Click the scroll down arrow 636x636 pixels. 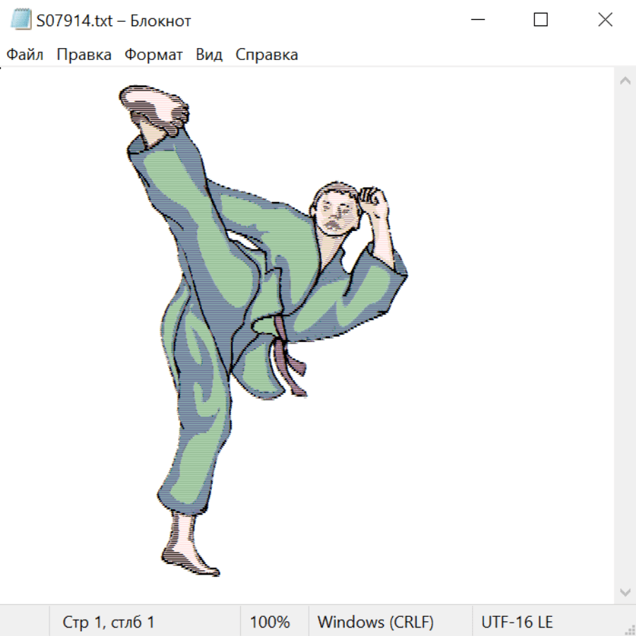click(x=625, y=591)
